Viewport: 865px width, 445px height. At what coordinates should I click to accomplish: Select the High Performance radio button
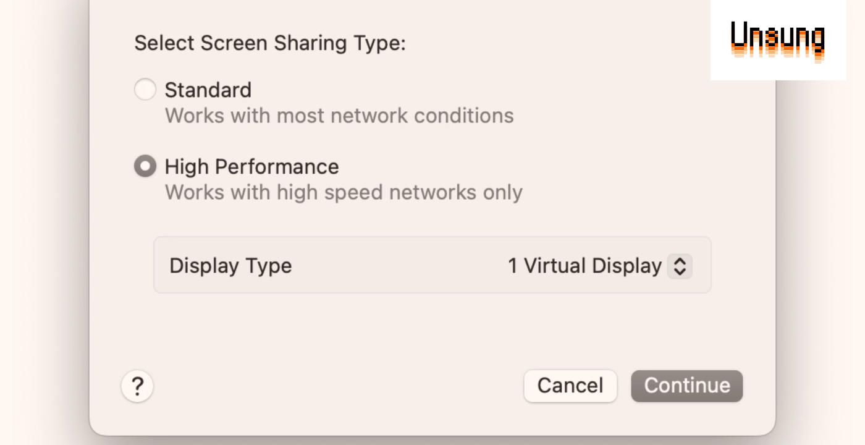(145, 166)
